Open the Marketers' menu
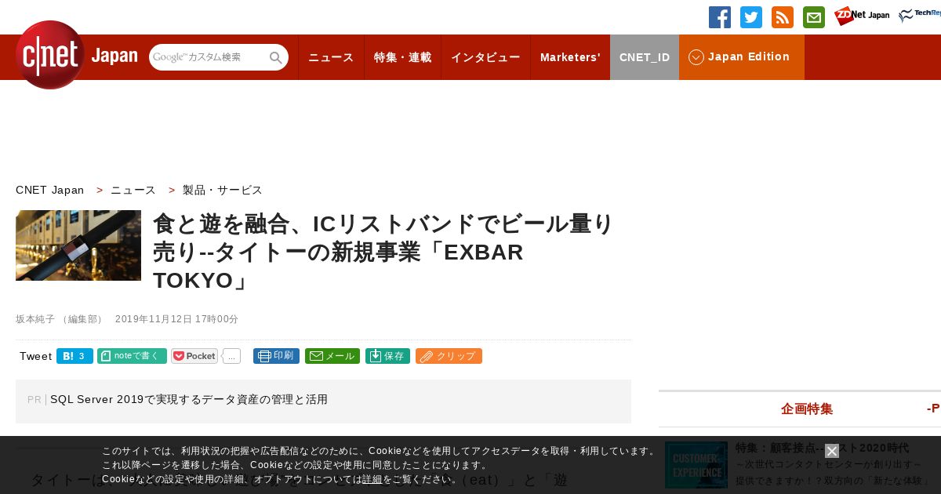This screenshot has width=941, height=494. click(x=570, y=57)
